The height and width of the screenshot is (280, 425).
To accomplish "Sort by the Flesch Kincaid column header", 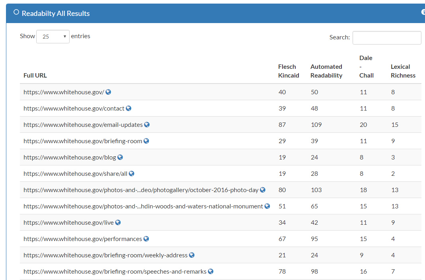I will [x=289, y=71].
